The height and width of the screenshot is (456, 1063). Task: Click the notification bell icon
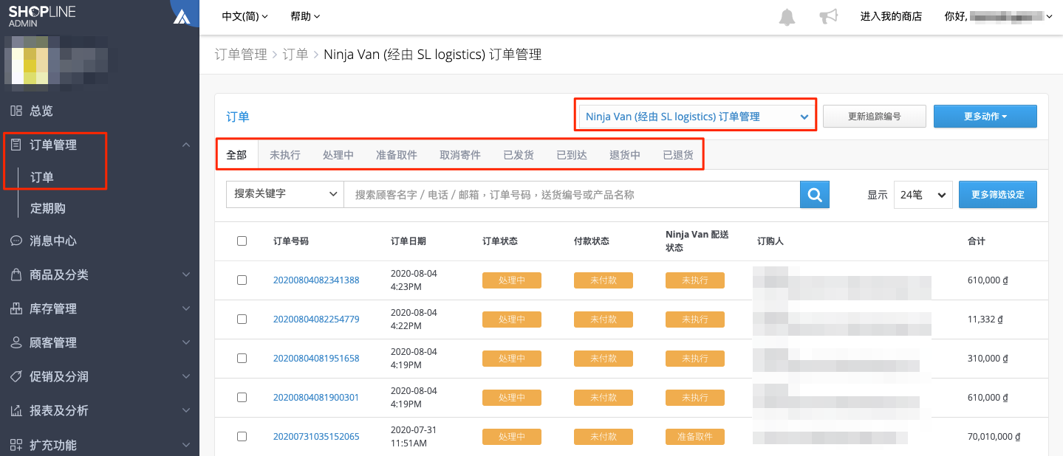pyautogui.click(x=787, y=16)
